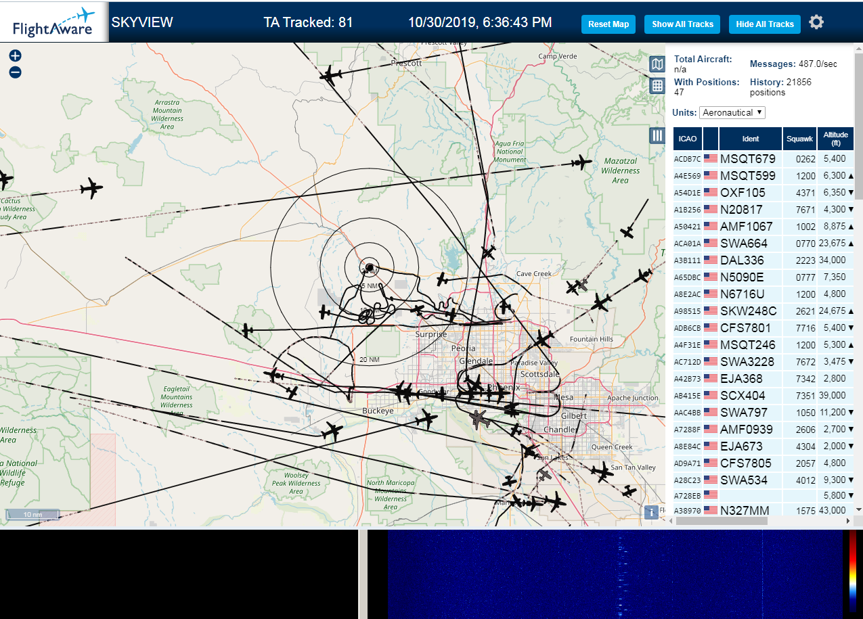The width and height of the screenshot is (863, 619).
Task: Select the EJA673 aircraft row
Action: pos(764,446)
